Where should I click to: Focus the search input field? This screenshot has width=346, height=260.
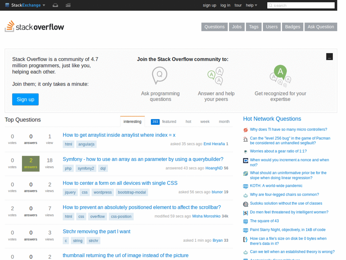(301, 5)
